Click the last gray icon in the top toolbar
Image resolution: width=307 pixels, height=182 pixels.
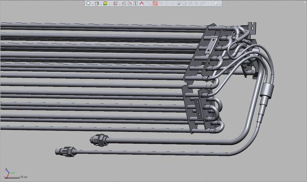(216, 3)
